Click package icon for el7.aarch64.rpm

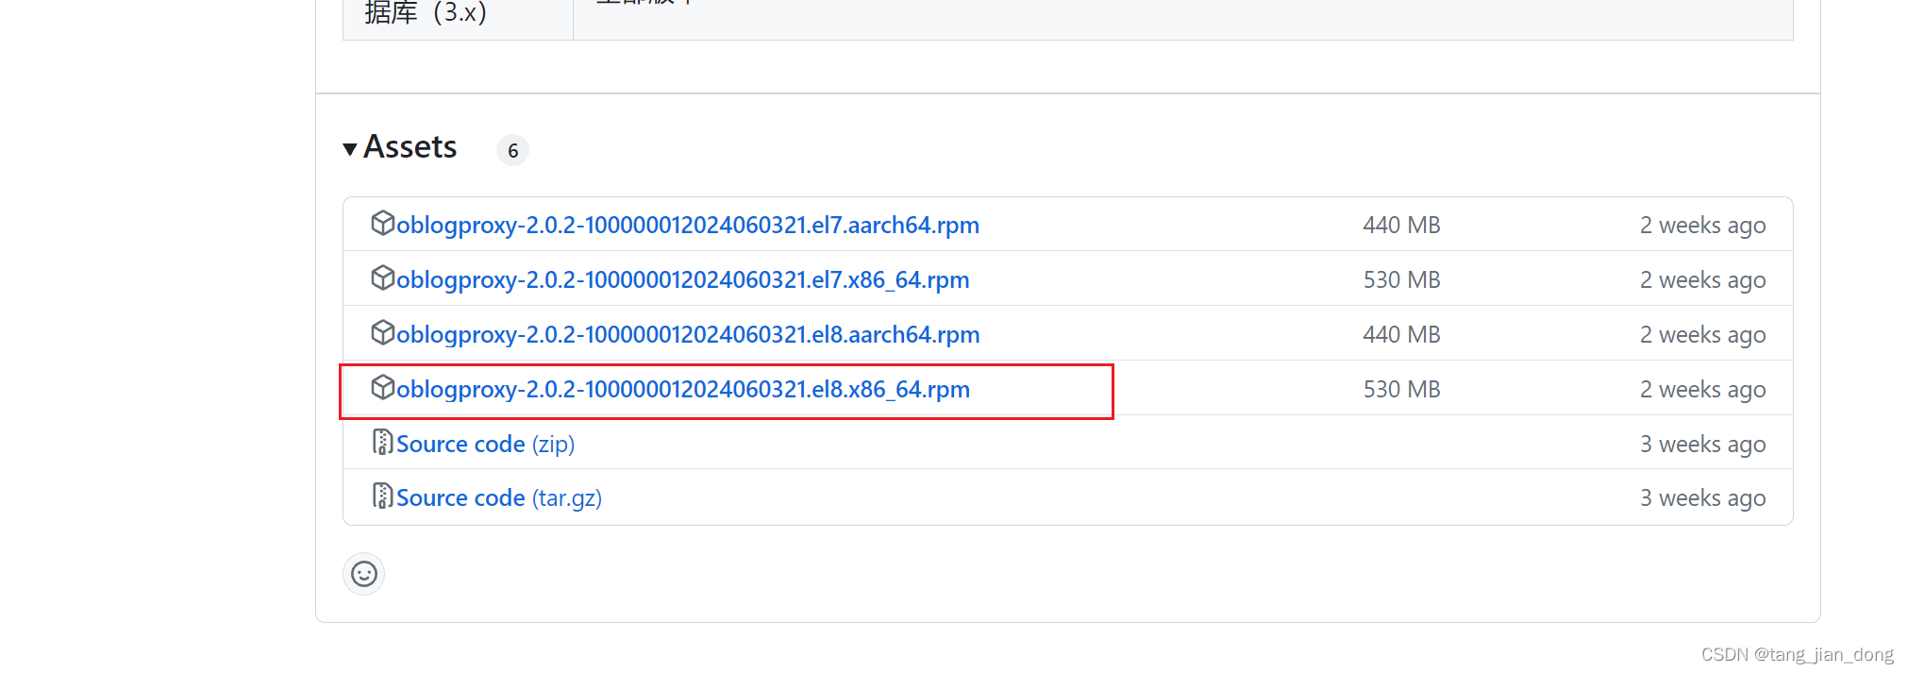click(x=382, y=223)
